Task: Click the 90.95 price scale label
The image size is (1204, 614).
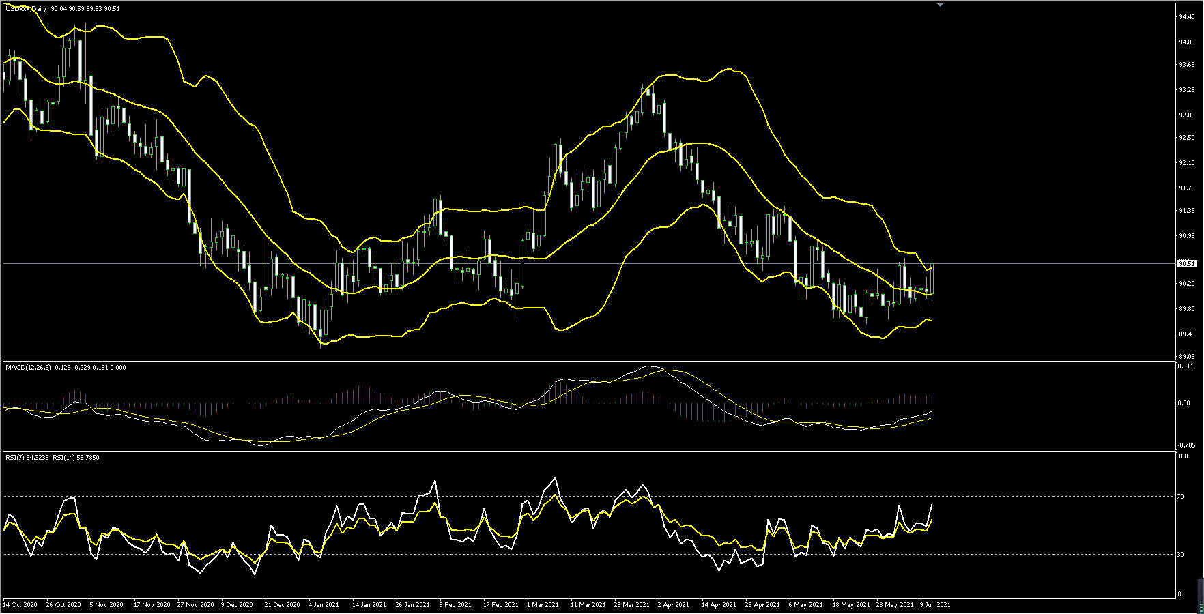Action: pos(1186,236)
